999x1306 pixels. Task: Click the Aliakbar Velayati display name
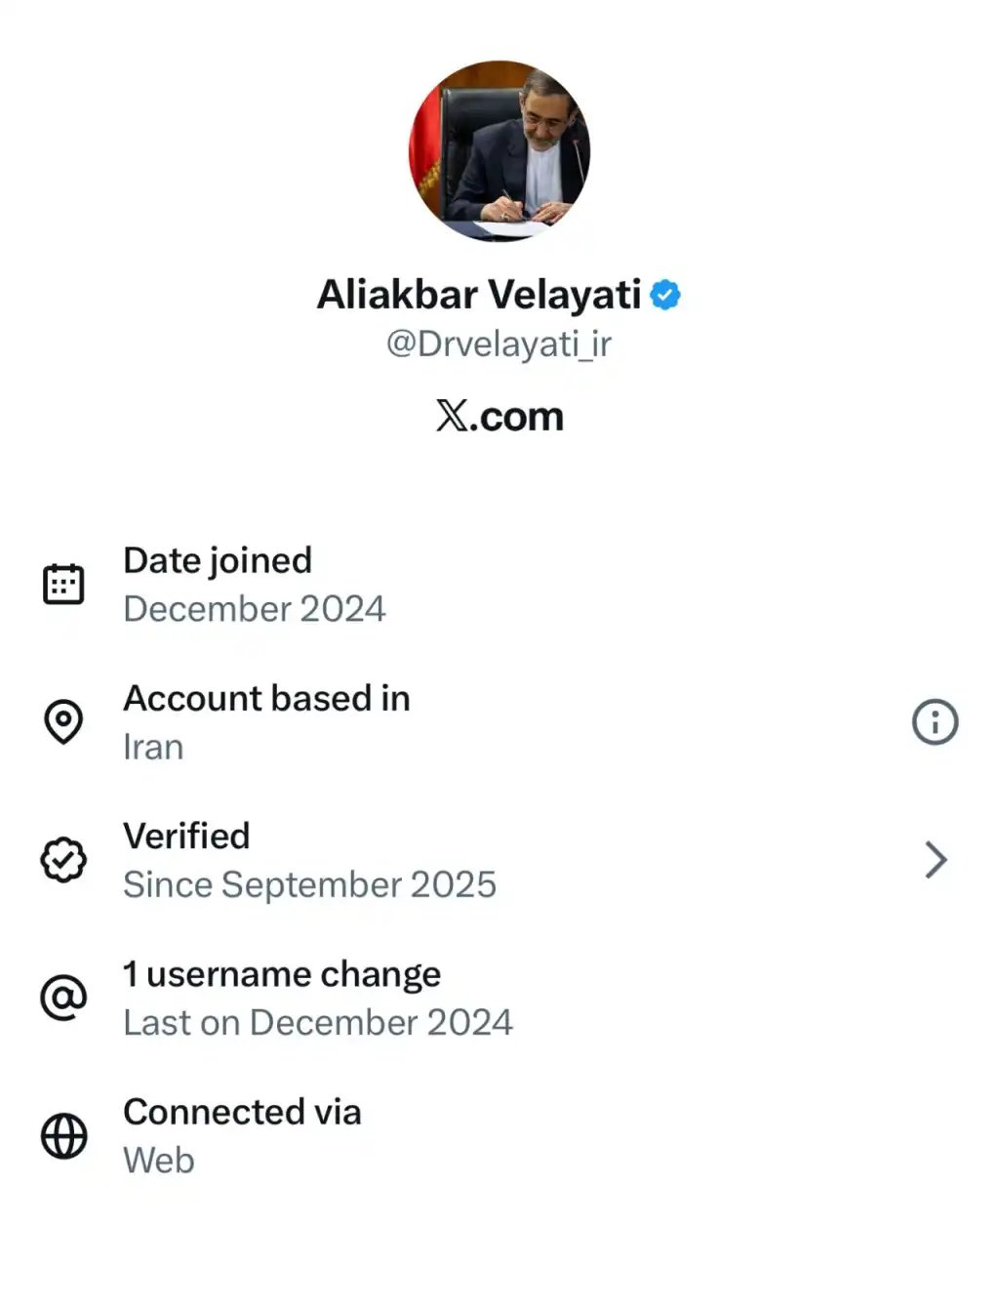(x=479, y=294)
